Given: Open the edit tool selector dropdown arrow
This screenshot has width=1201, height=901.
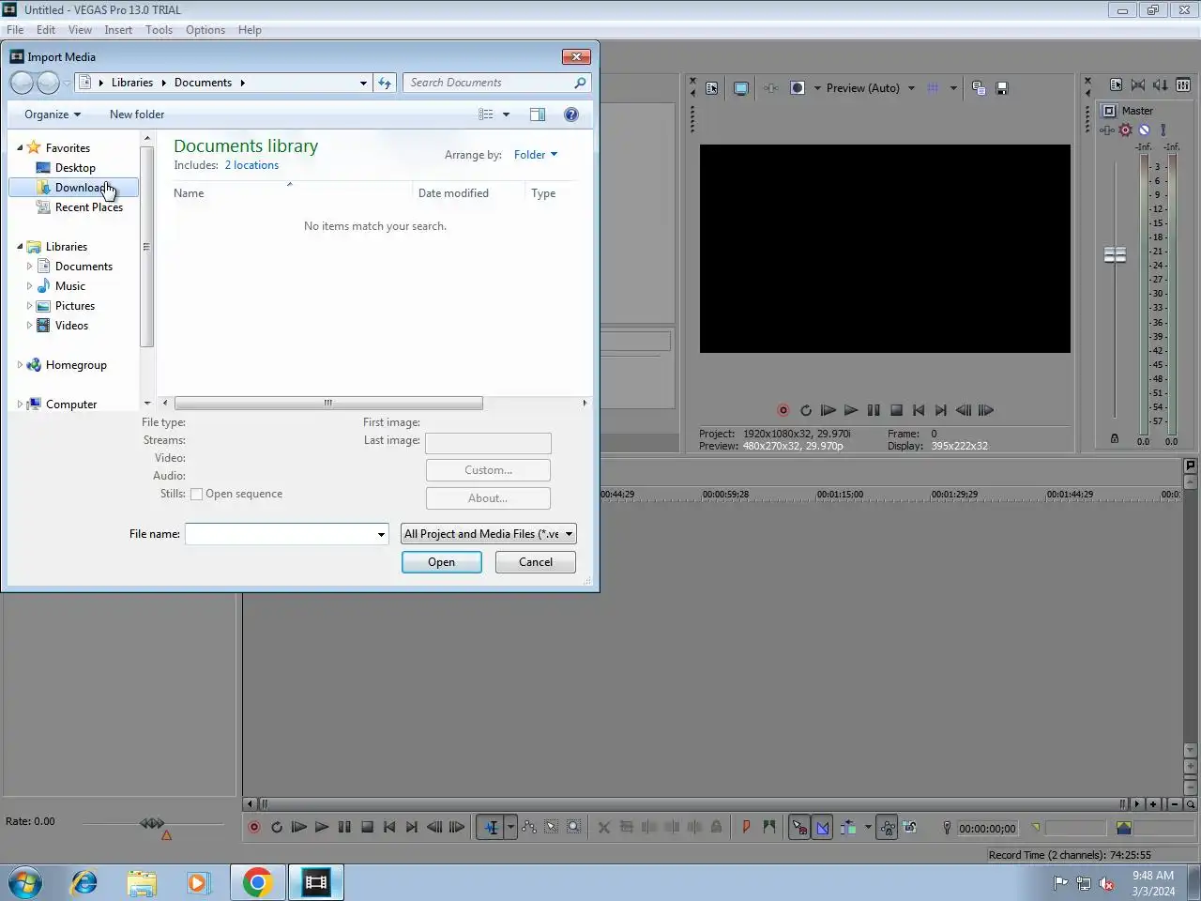Looking at the screenshot, I should click(x=510, y=828).
